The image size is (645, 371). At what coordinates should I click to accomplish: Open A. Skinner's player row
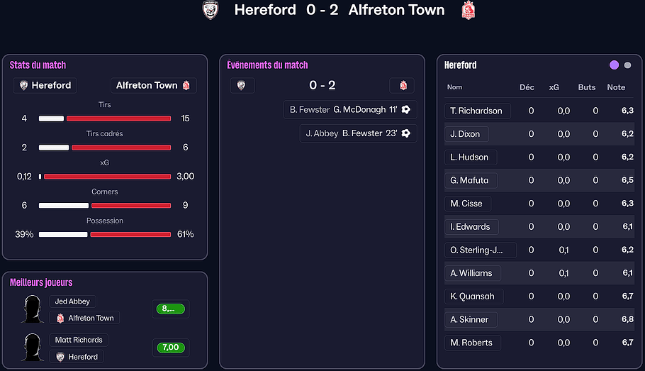pos(469,319)
